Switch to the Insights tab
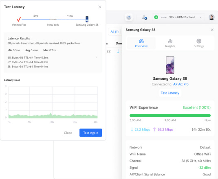Screen dimensions: 218x179 click(x=170, y=43)
